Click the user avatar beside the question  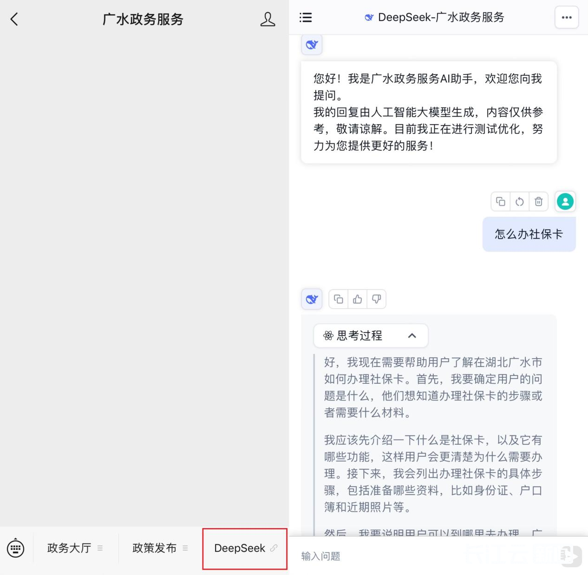pyautogui.click(x=565, y=201)
